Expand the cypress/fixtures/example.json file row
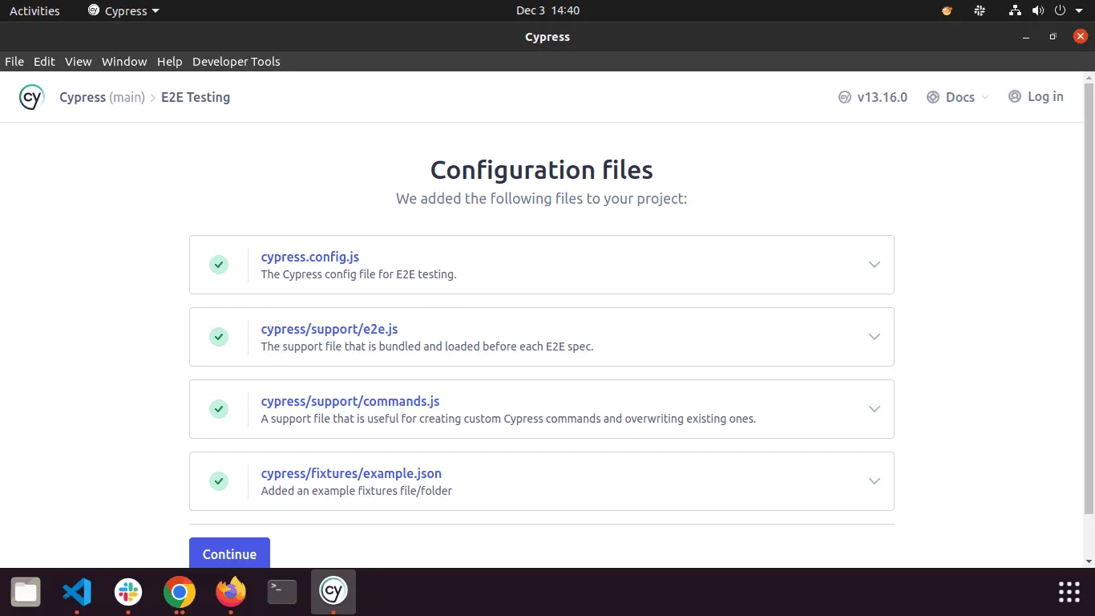The height and width of the screenshot is (616, 1095). (875, 481)
